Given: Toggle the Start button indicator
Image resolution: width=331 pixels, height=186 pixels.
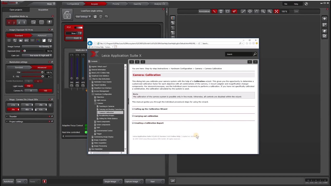Looking at the screenshot, I should pyautogui.click(x=163, y=181).
